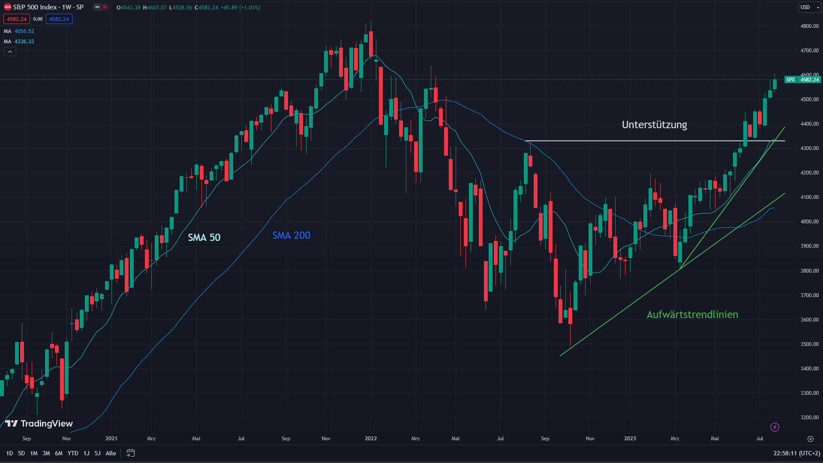
Task: Open the go-to-date calendar icon
Action: coord(131,453)
